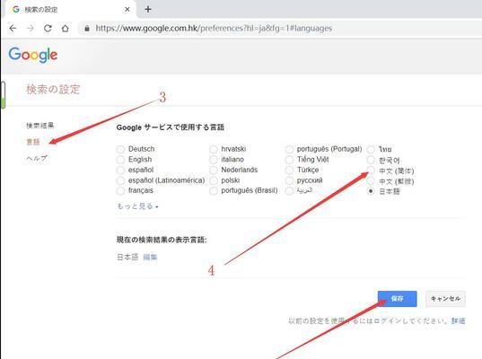Open a new tab with the plus icon

[148, 9]
